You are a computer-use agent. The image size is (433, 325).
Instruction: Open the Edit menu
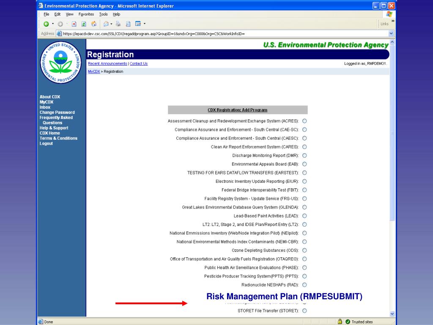[58, 14]
